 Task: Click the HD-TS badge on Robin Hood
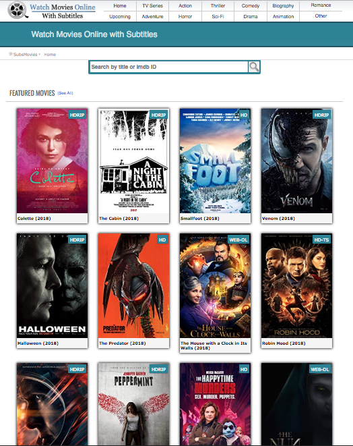(321, 240)
